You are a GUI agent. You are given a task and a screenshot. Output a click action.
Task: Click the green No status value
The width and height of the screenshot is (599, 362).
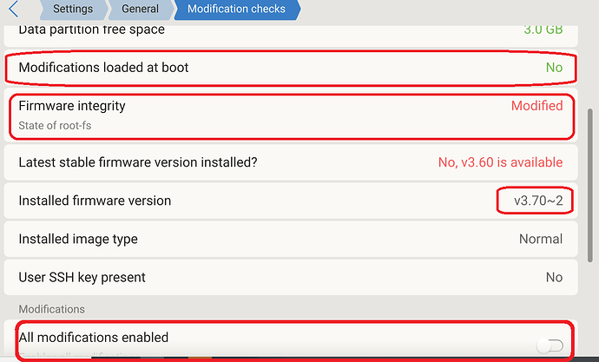[x=553, y=68]
